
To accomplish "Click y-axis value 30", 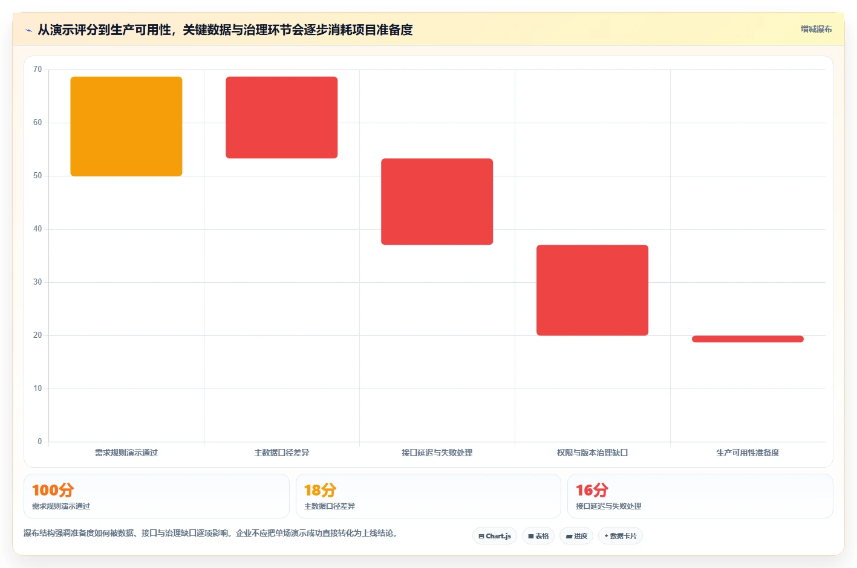I will pos(37,282).
